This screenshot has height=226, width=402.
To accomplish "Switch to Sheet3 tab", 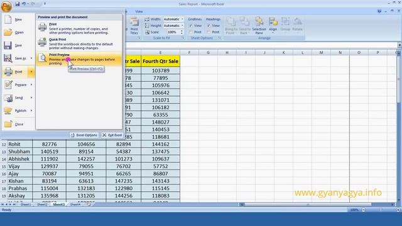I will click(x=58, y=205).
